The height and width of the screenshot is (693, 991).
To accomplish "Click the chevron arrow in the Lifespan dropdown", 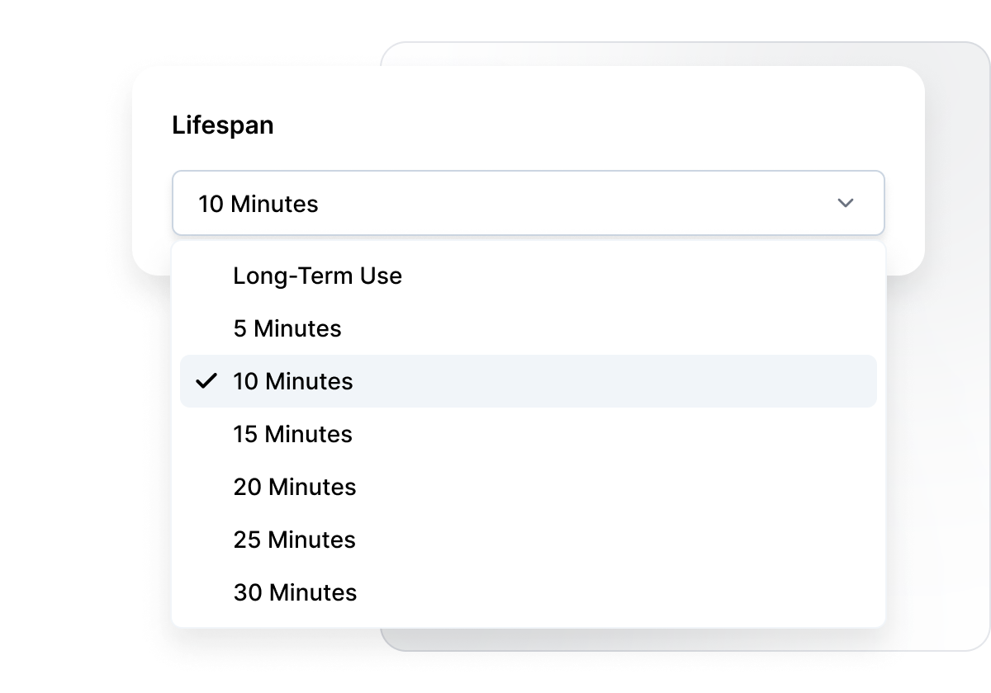I will [845, 203].
